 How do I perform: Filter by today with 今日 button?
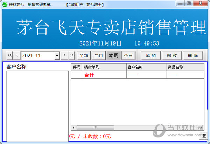(x=128, y=55)
